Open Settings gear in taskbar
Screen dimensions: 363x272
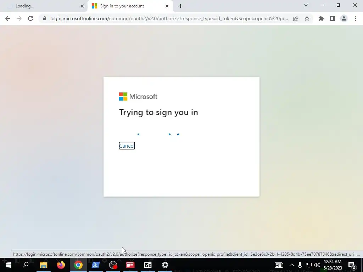165,265
